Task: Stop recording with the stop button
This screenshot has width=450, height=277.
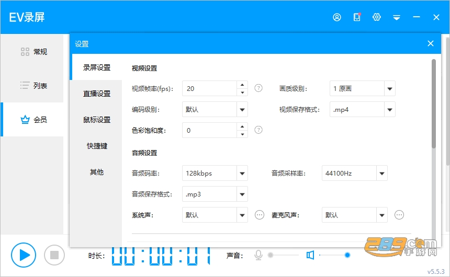Action: pos(54,255)
